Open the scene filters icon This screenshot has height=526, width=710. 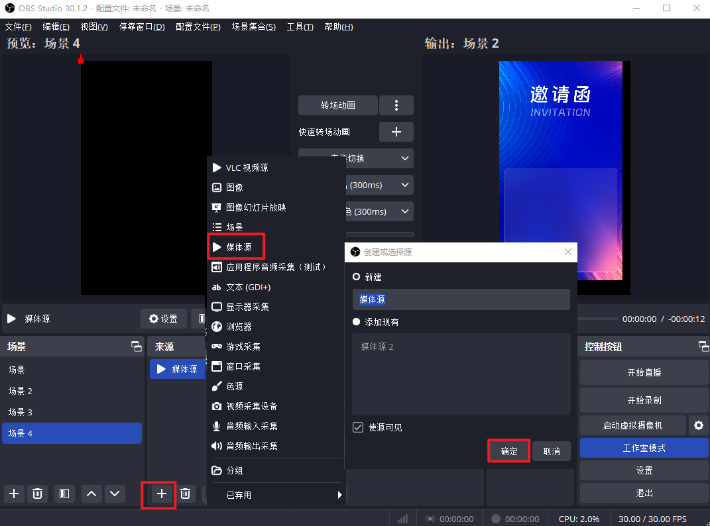click(64, 494)
